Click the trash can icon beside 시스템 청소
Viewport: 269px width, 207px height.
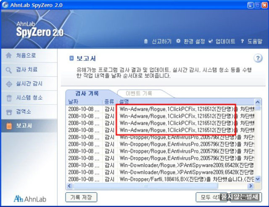pos(9,98)
